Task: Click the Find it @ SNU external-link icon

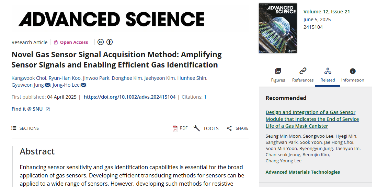Action: click(48, 109)
